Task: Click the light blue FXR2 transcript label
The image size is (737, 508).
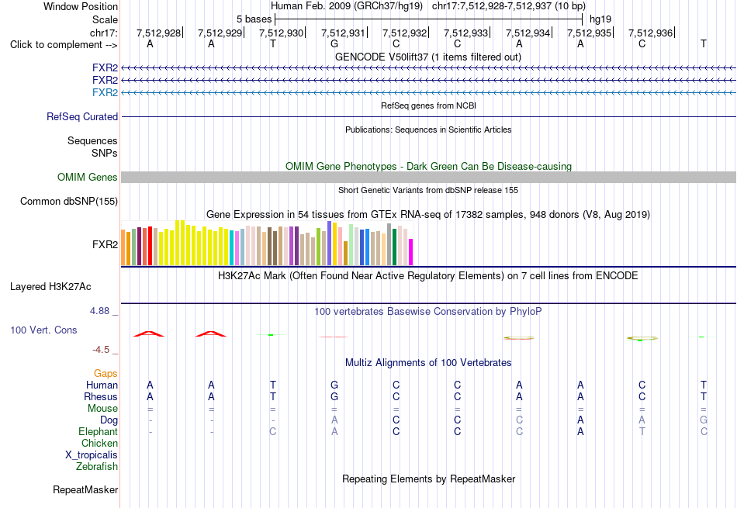Action: (105, 92)
